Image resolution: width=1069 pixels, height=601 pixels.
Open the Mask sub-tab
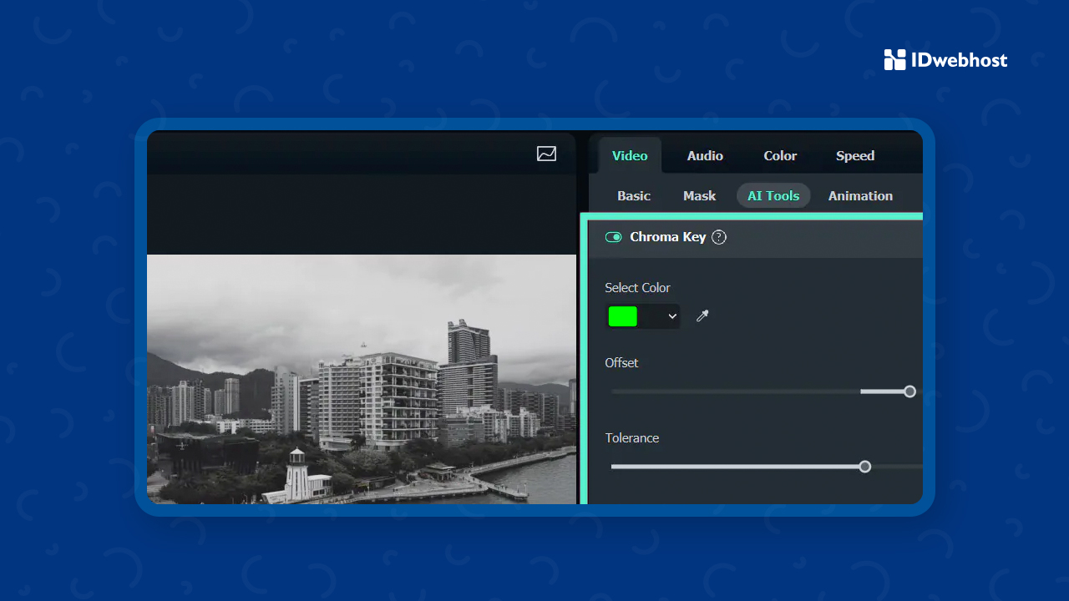click(699, 195)
